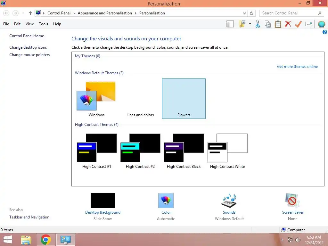
Task: Show hidden tray icons arrow
Action: tap(282, 240)
